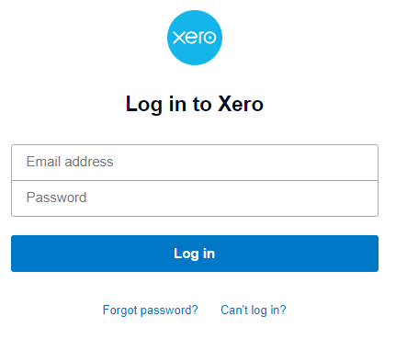This screenshot has height=339, width=407.
Task: Select the white xero wordmark inside logo
Action: coord(195,38)
